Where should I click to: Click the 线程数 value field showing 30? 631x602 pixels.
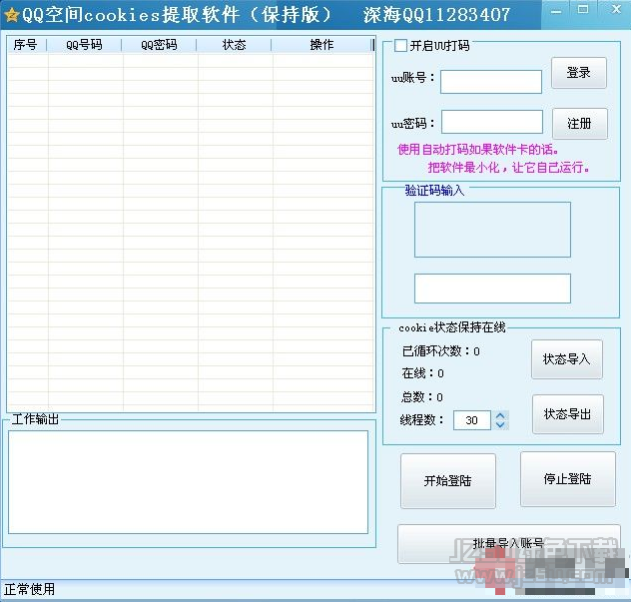coord(472,420)
